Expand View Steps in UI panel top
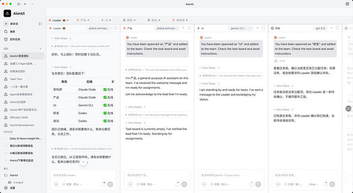The image size is (353, 193). point(209,68)
